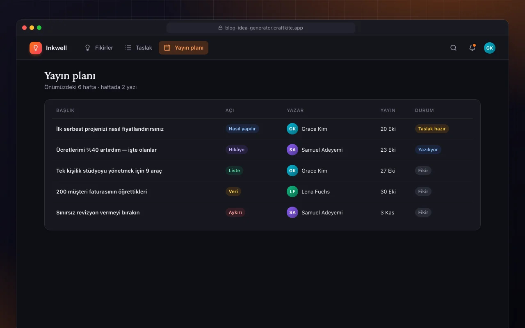Click the lock icon in address bar
Image resolution: width=525 pixels, height=328 pixels.
point(221,28)
